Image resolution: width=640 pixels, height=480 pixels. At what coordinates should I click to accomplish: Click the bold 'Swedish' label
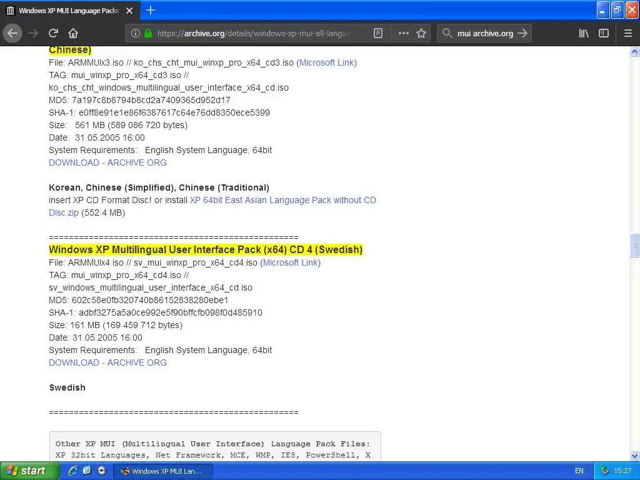pyautogui.click(x=67, y=387)
